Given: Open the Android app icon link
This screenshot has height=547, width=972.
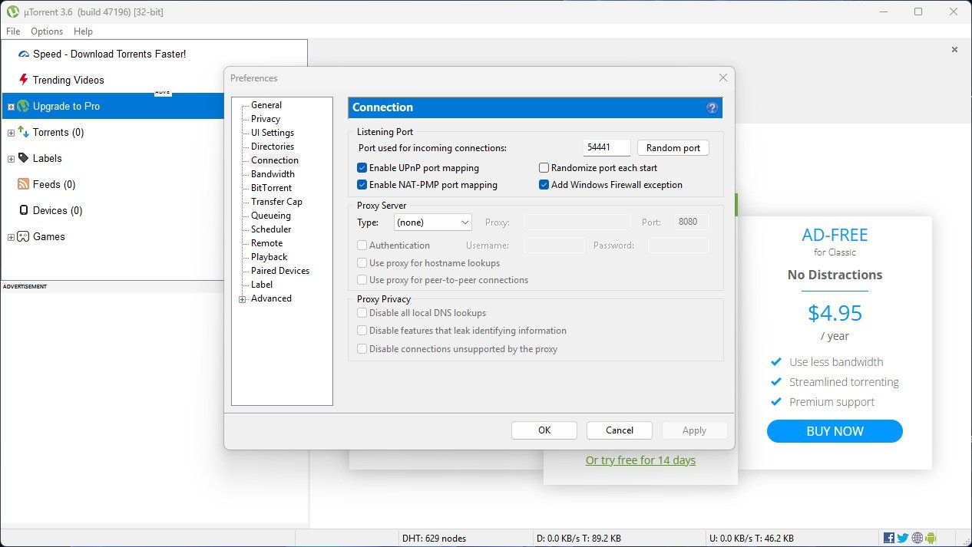Looking at the screenshot, I should (931, 539).
